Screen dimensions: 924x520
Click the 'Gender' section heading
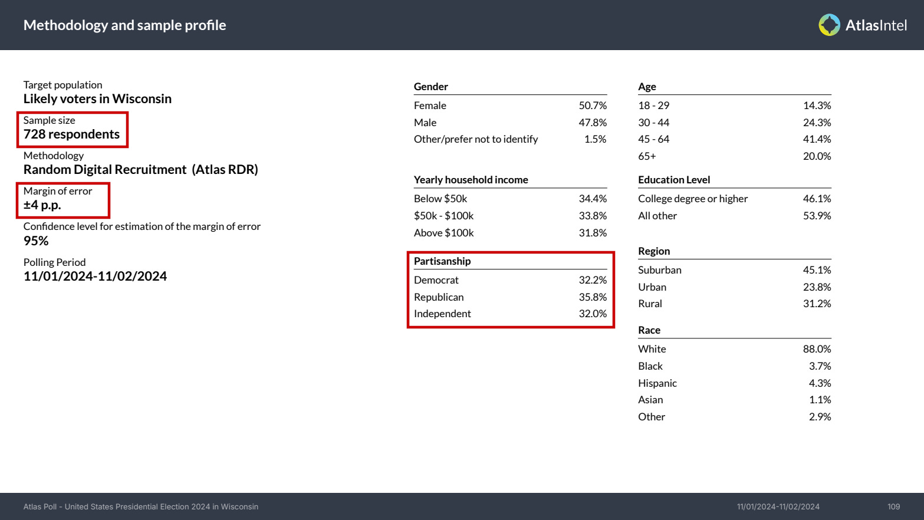tap(431, 87)
